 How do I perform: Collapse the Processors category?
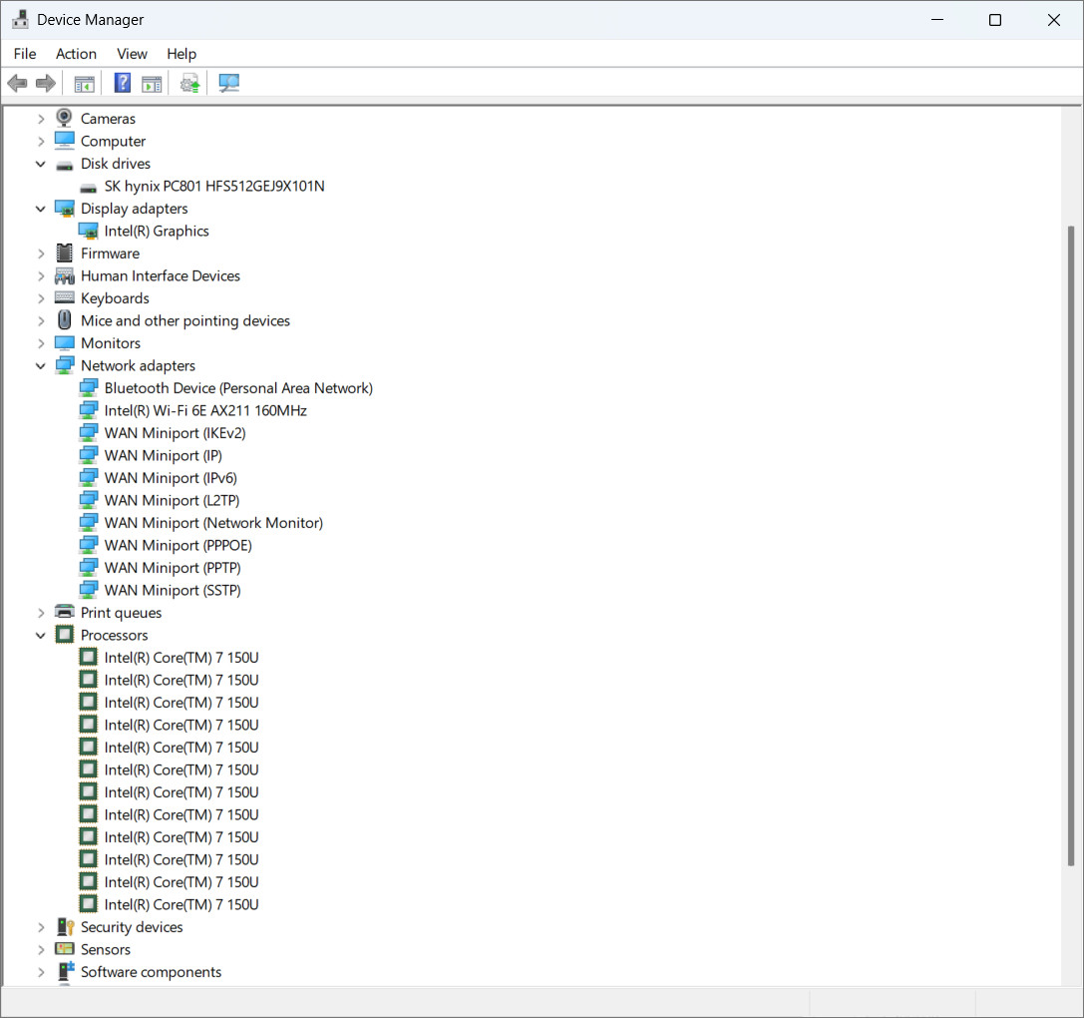point(41,635)
